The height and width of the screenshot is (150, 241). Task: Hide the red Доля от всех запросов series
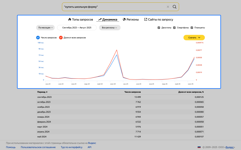[61, 37]
